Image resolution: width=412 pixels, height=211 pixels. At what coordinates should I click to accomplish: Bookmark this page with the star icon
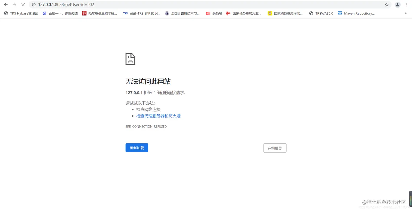point(387,5)
